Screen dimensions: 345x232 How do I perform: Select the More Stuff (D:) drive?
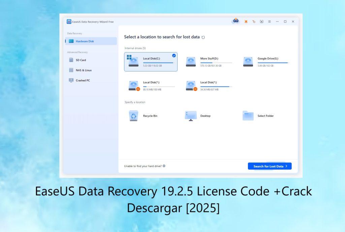click(208, 62)
